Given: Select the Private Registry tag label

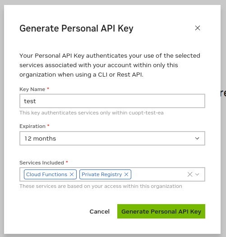Looking at the screenshot, I should click(102, 174).
